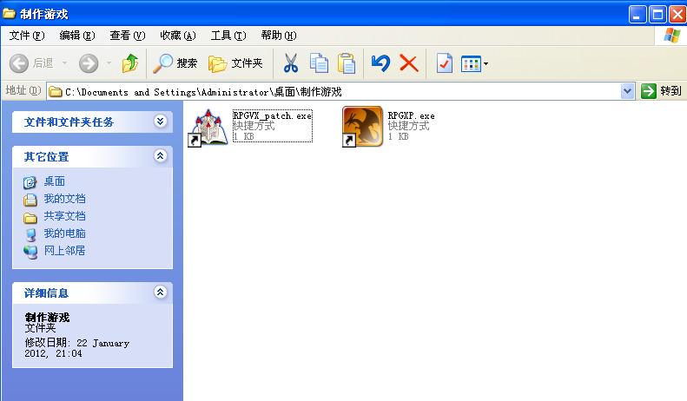The width and height of the screenshot is (687, 401).
Task: Expand the 文件和文件夹任务 panel
Action: tap(161, 122)
